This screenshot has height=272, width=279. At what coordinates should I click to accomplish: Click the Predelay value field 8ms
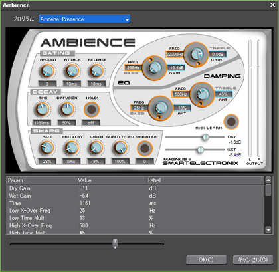71,161
